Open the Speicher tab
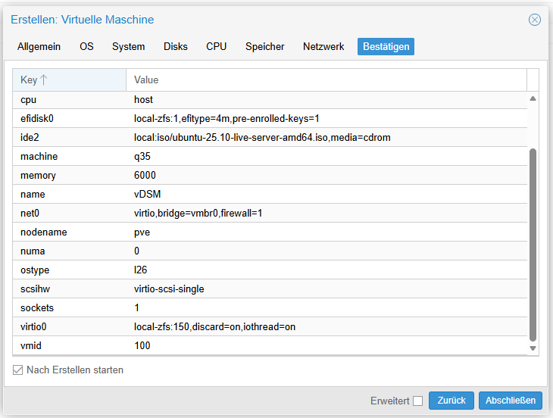553x418 pixels. point(264,47)
